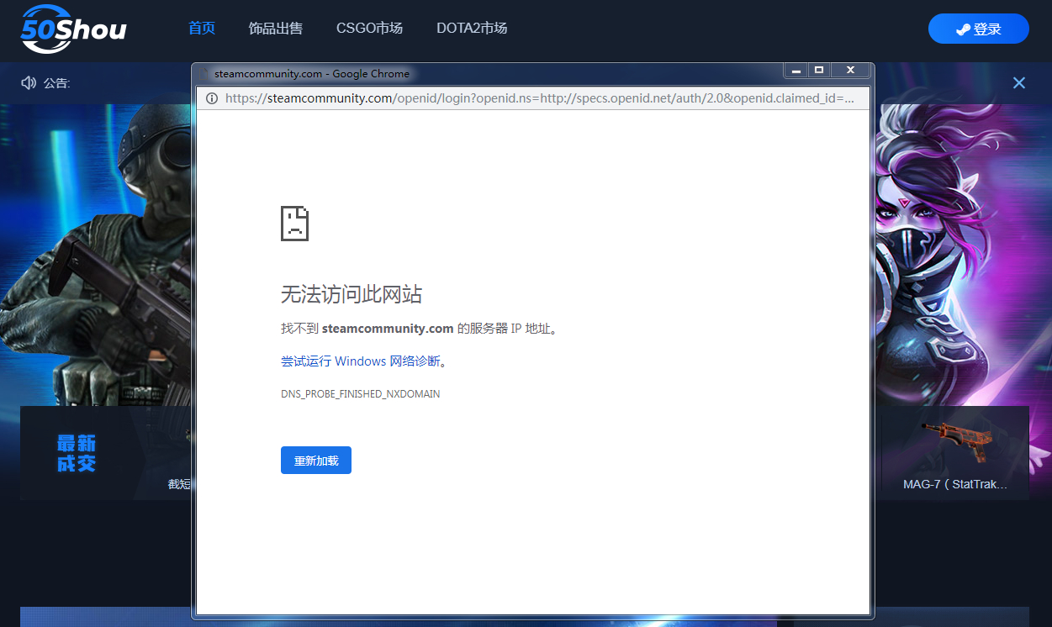The height and width of the screenshot is (627, 1052).
Task: Open the 饰品出售 navigation item
Action: tap(276, 29)
